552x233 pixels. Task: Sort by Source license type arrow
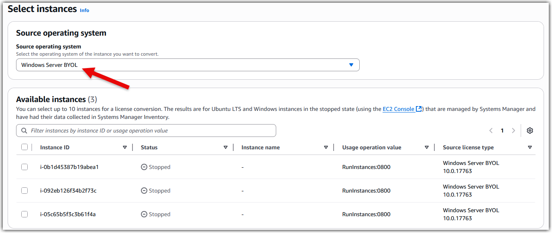click(x=530, y=147)
